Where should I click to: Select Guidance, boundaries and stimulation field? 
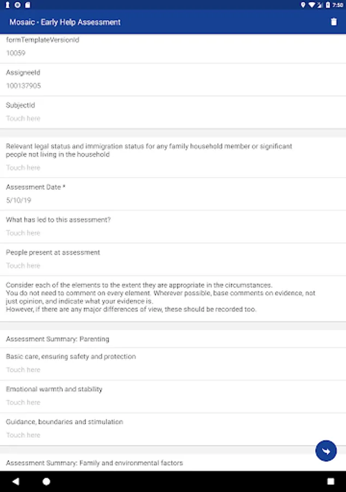click(24, 435)
